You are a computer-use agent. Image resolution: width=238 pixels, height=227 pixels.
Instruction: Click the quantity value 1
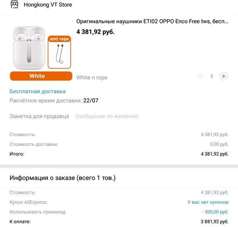click(212, 76)
